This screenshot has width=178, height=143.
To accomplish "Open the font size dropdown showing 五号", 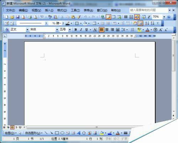I will (70, 30).
